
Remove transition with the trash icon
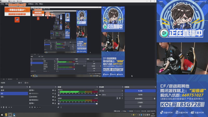coord(120,98)
